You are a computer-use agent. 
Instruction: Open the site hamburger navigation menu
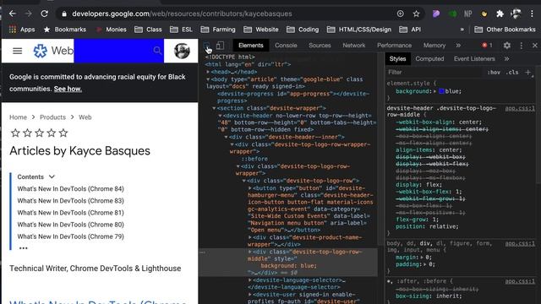point(17,51)
